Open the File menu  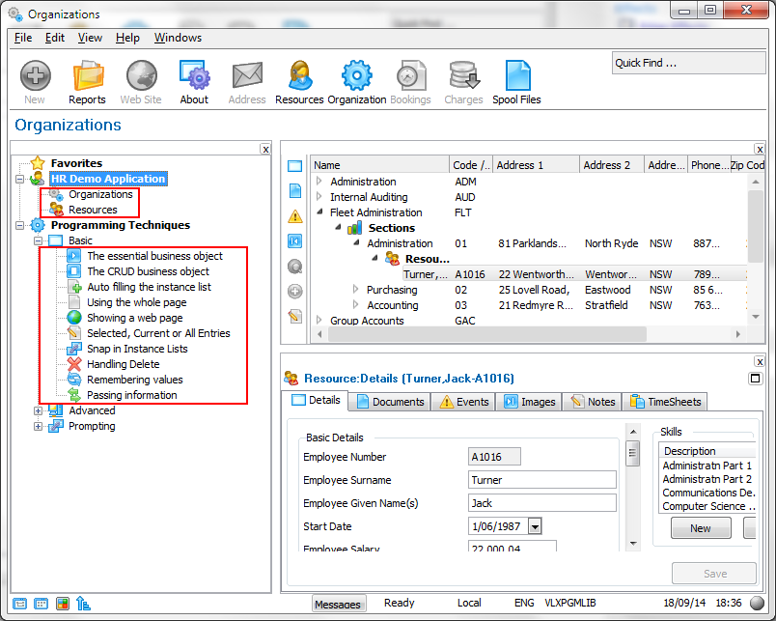tap(23, 38)
